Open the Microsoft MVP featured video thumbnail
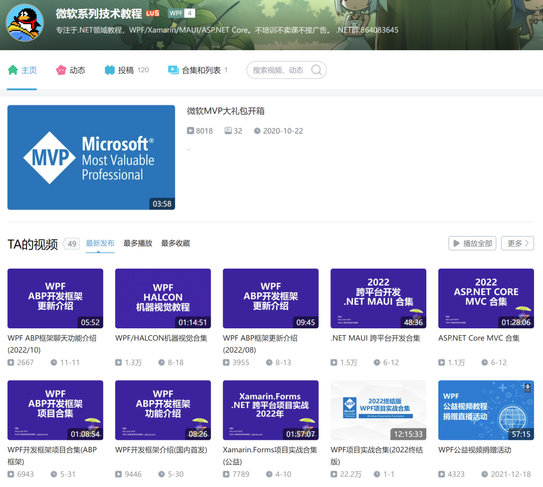543x487 pixels. point(91,157)
